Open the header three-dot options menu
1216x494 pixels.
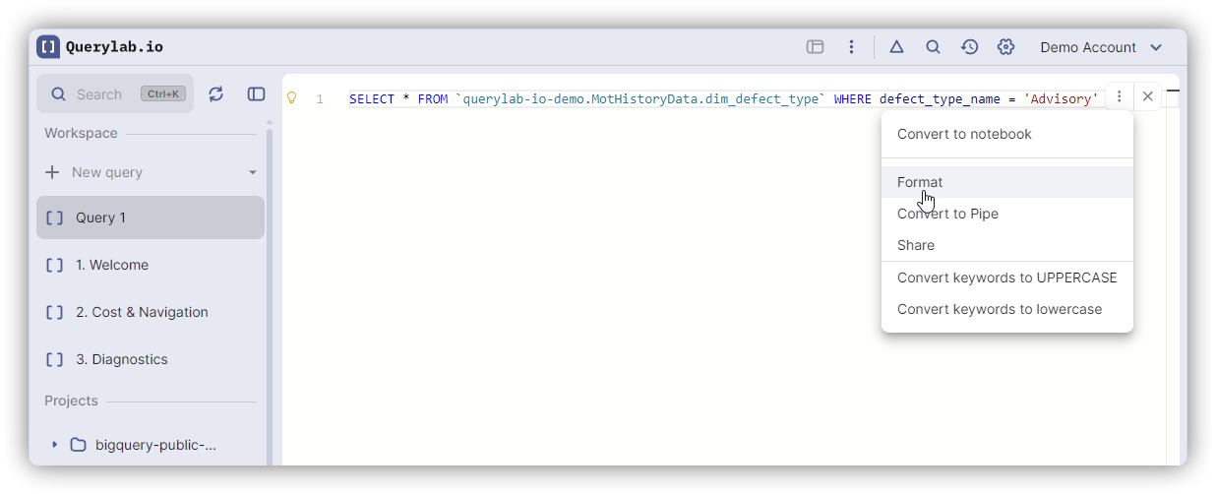tap(852, 47)
